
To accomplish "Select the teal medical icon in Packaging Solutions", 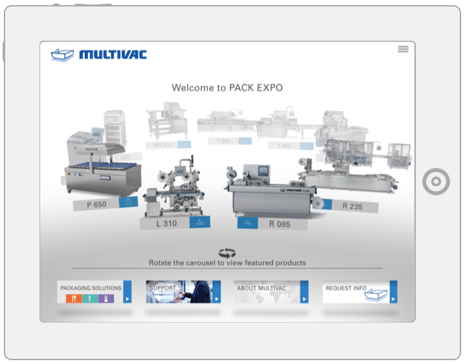I will click(90, 299).
